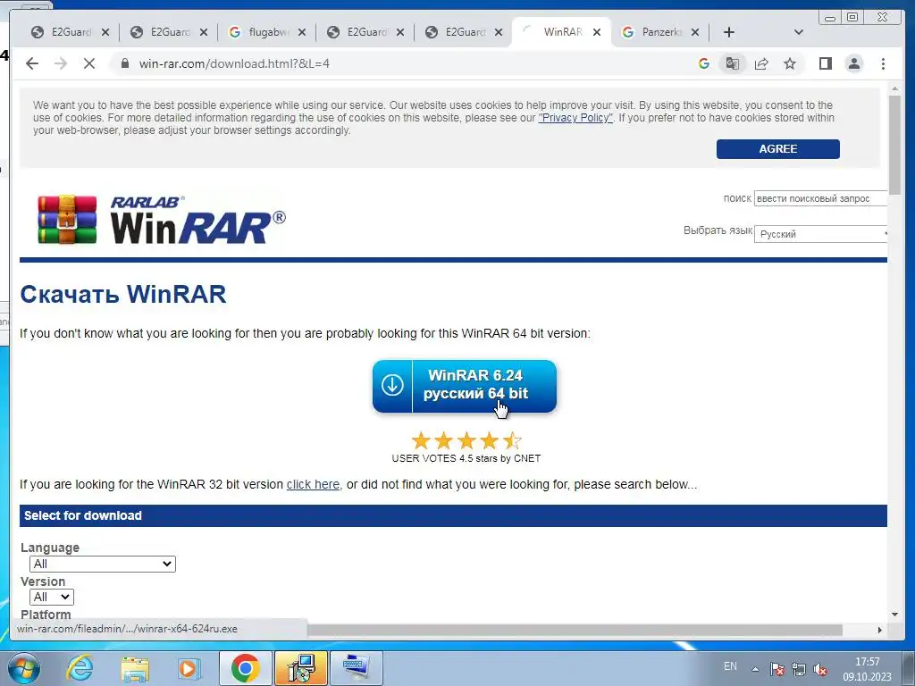Click the download arrow circle icon

coord(392,385)
